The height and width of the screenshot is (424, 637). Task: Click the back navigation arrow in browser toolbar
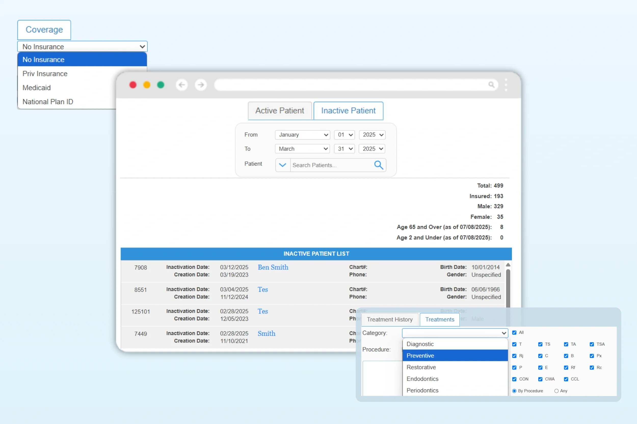point(182,85)
